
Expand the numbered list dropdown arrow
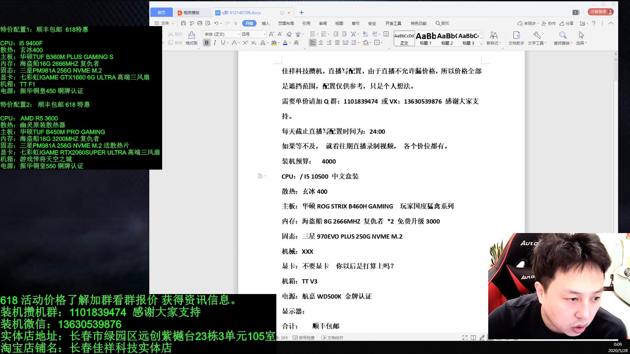328,34
